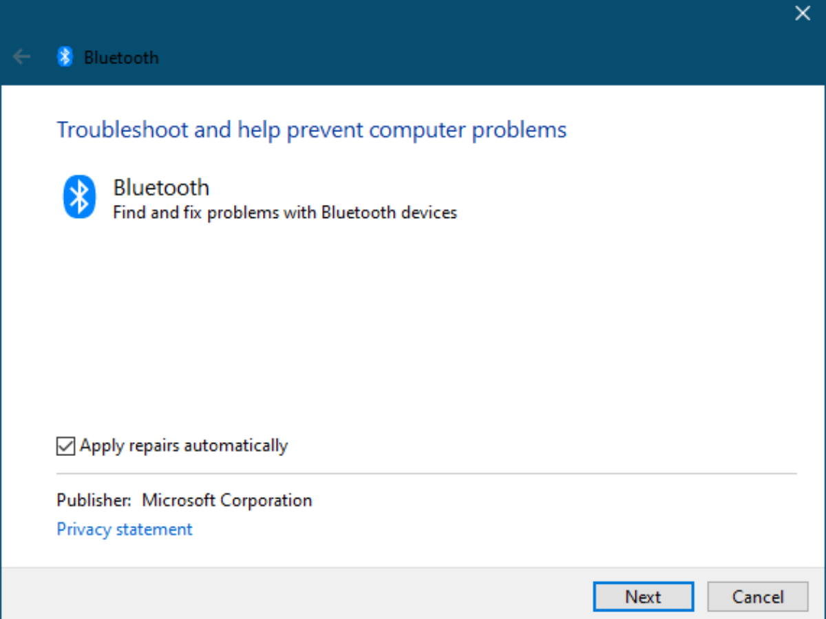
Task: Select the large "Bluetooth" troubleshooter name
Action: (x=161, y=187)
